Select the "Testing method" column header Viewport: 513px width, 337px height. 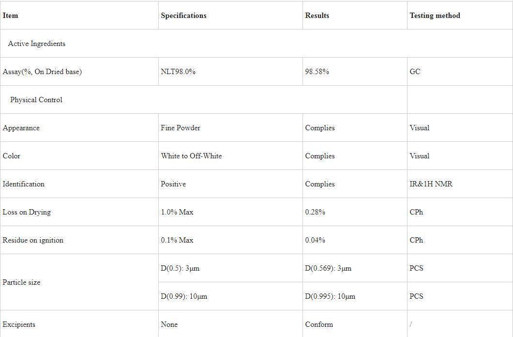point(435,15)
